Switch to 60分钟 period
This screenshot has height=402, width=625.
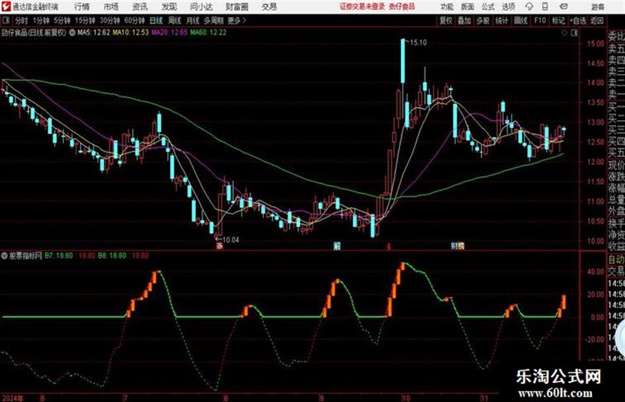click(x=134, y=20)
